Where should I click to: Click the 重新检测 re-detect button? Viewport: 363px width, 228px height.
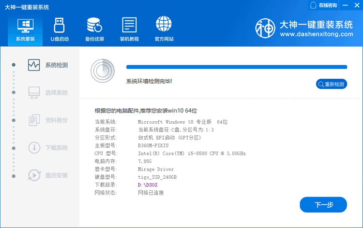coord(331,84)
